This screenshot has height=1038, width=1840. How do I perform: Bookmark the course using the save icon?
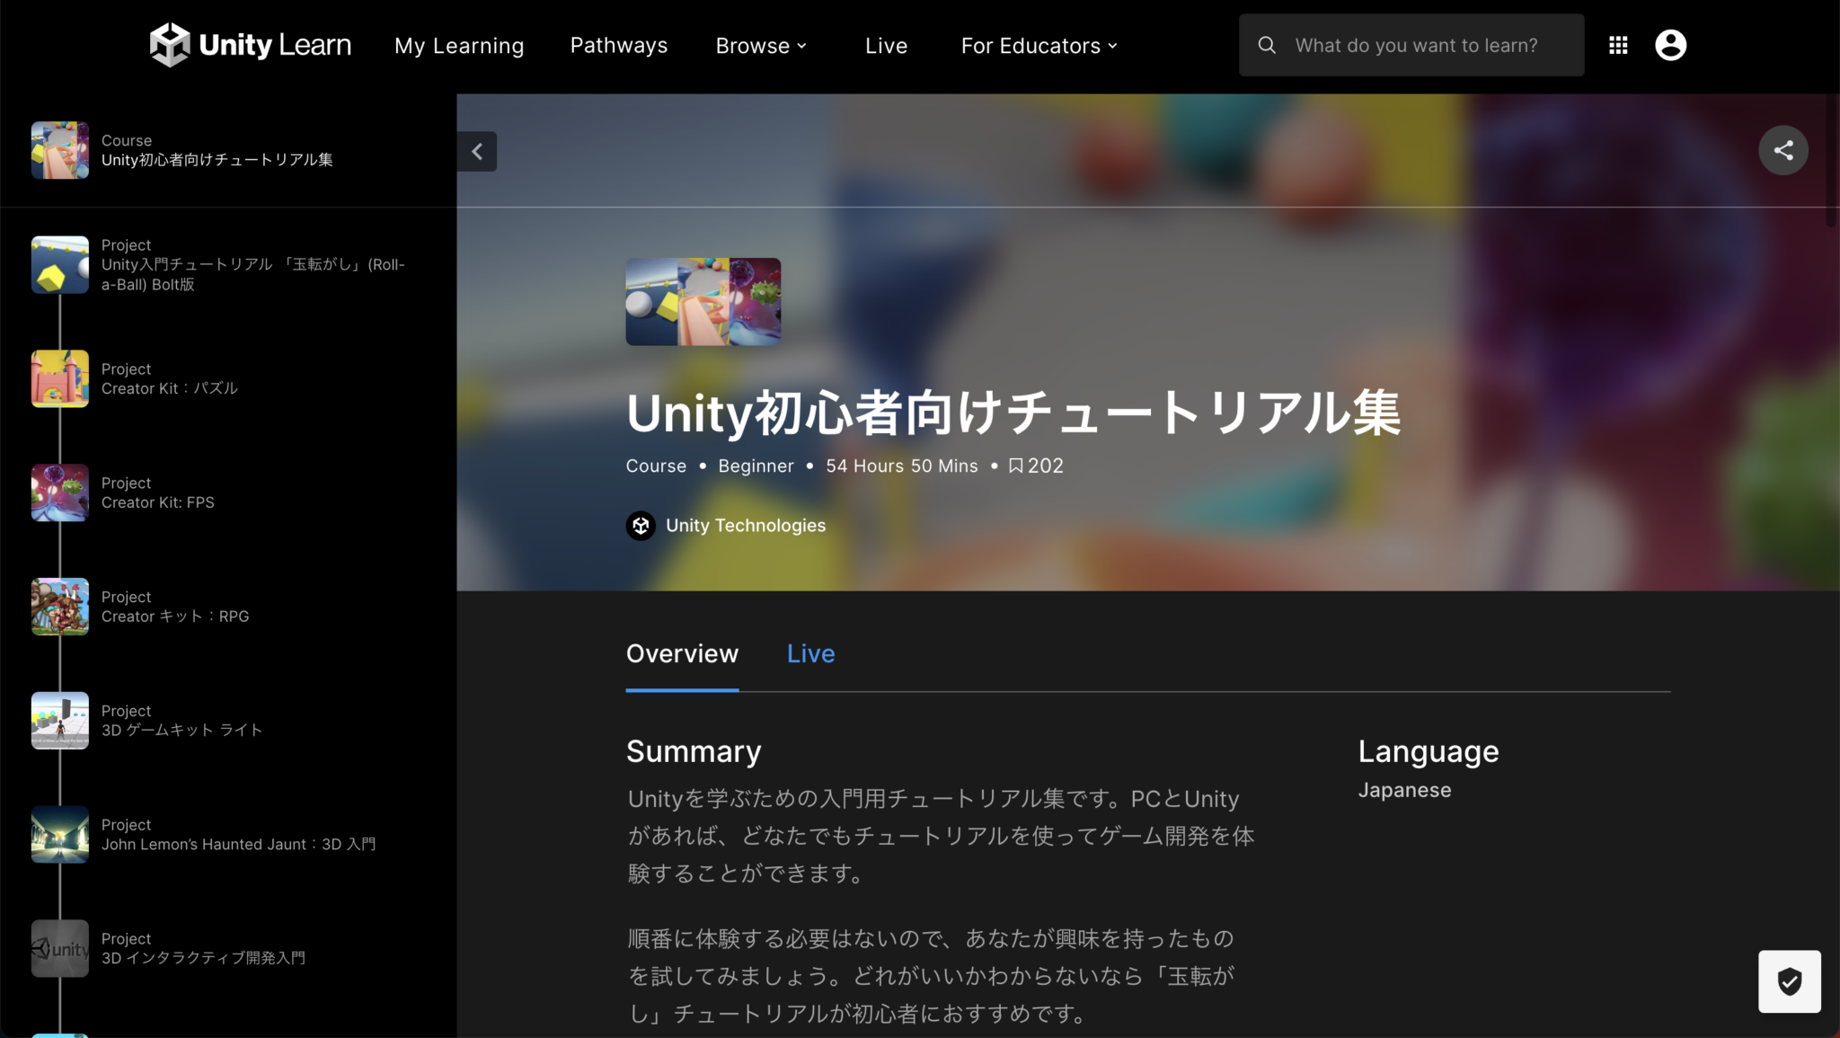pos(1015,466)
